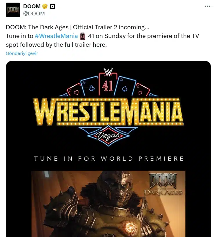Open the #WrestleMania hashtag
Viewport: 214px width, 237px height.
point(56,36)
